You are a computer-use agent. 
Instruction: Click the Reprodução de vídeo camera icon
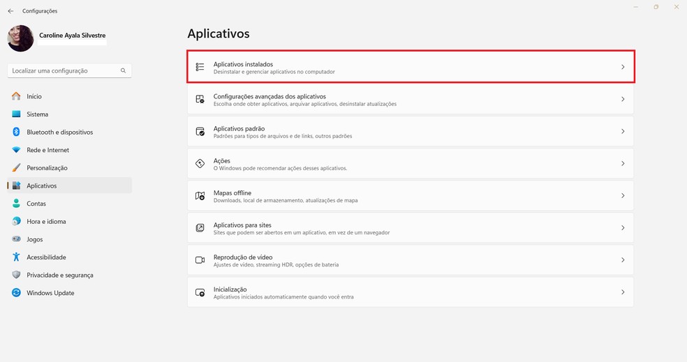[x=200, y=260]
